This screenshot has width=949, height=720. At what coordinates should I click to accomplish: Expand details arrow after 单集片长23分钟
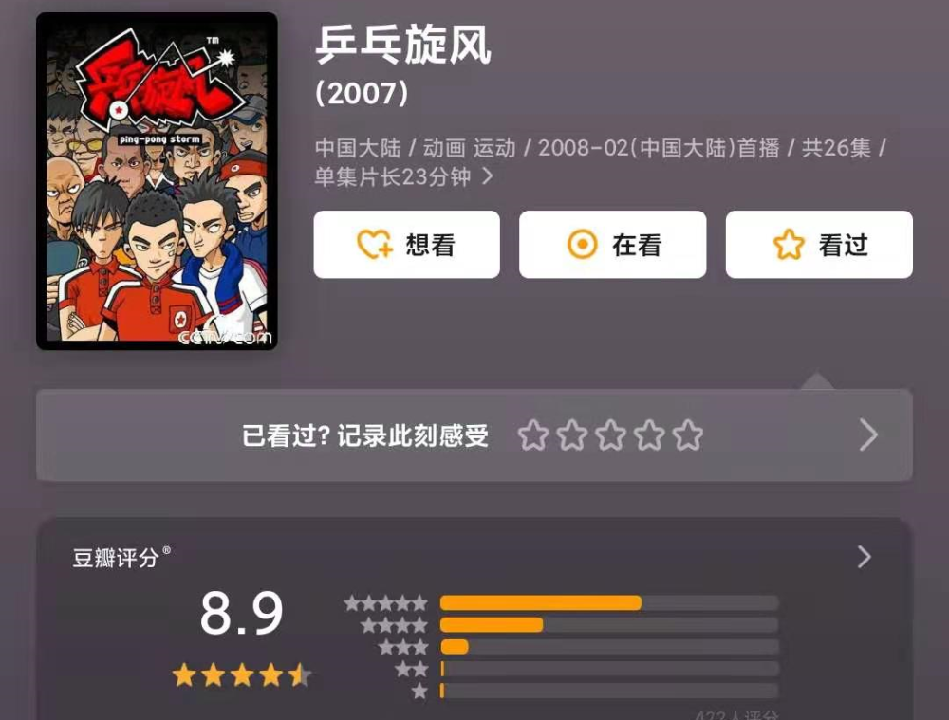pos(487,176)
